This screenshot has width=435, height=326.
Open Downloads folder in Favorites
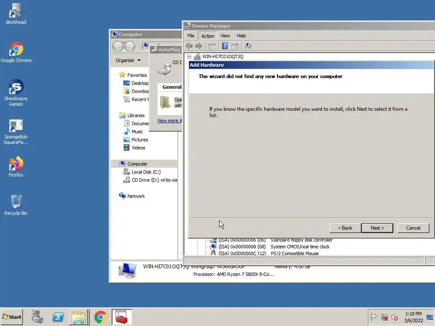click(x=136, y=91)
